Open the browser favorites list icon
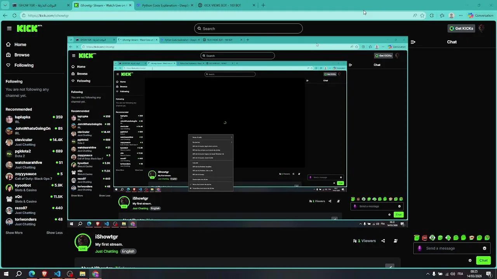The height and width of the screenshot is (279, 497). pos(442,15)
